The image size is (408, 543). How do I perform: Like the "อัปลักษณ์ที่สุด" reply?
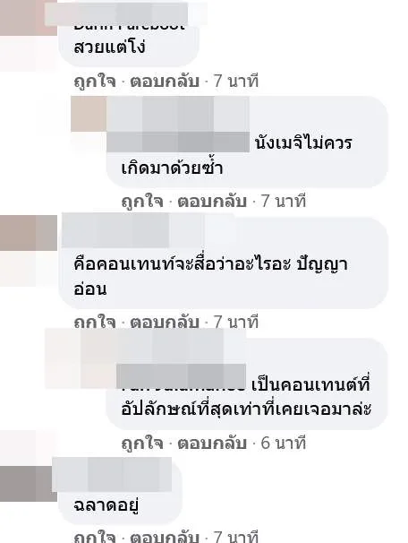pos(142,443)
